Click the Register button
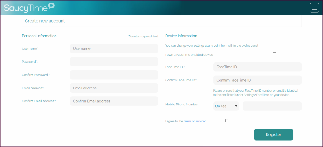The height and width of the screenshot is (147, 323). click(x=273, y=135)
